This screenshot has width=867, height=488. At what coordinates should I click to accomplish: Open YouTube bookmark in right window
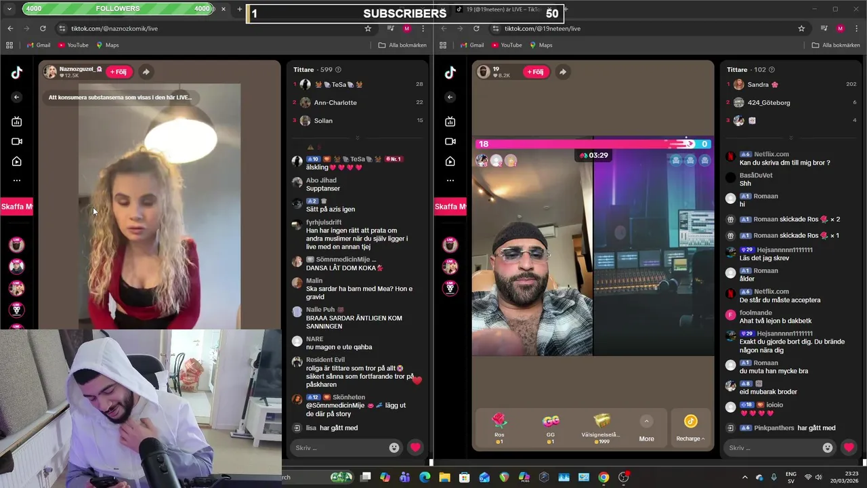tap(506, 45)
